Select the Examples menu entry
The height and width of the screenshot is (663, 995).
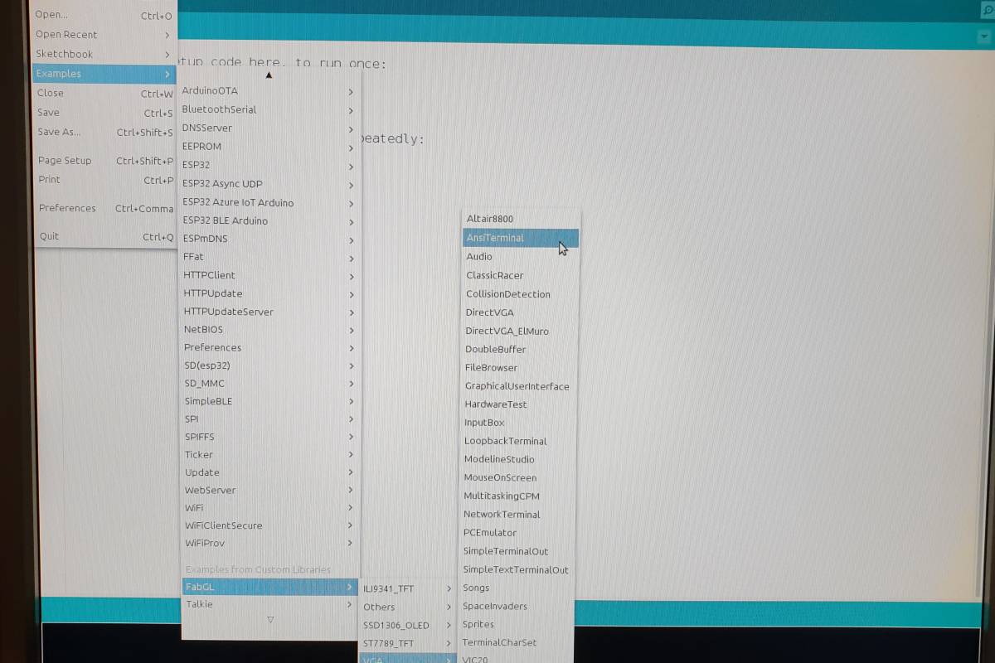(103, 74)
